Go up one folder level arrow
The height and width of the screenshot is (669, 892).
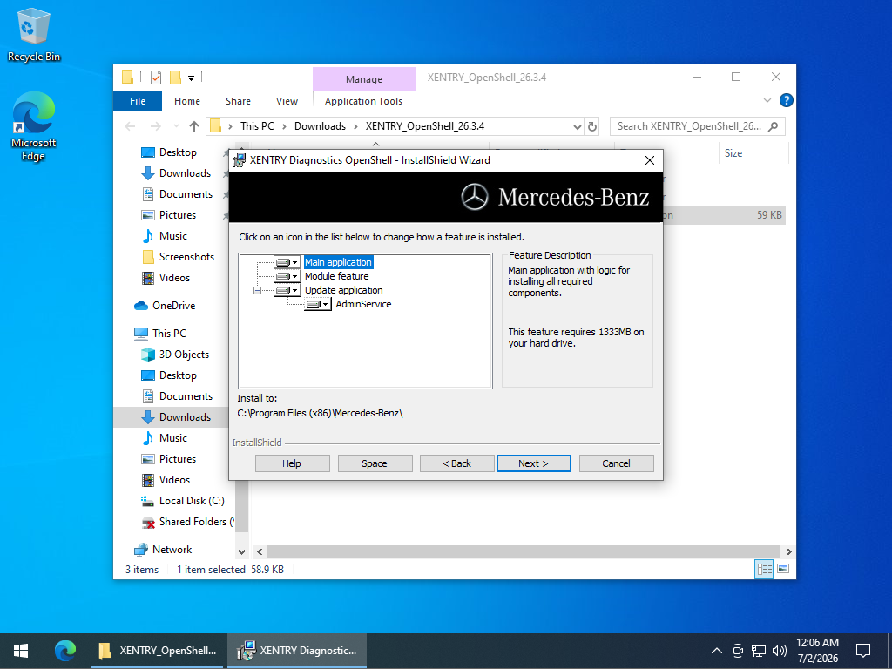(194, 126)
